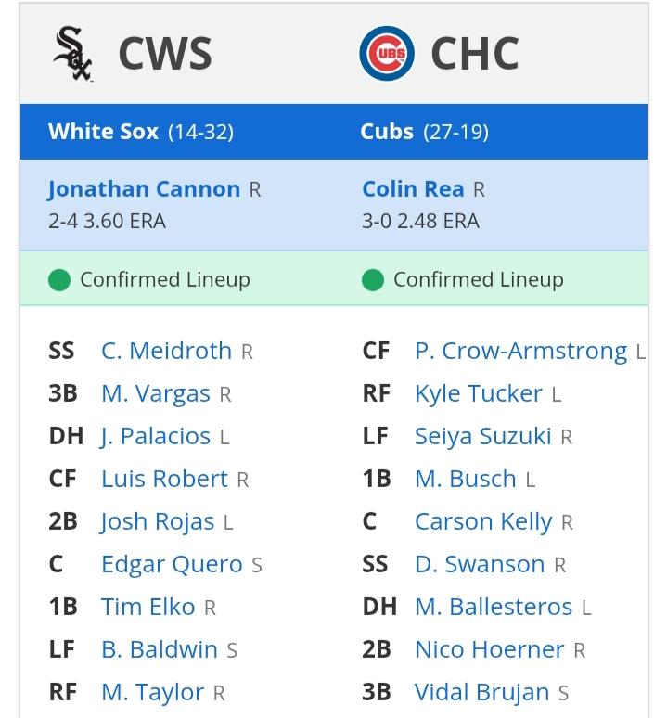Open Seiya Suzuki player page
The image size is (667, 718).
point(483,436)
